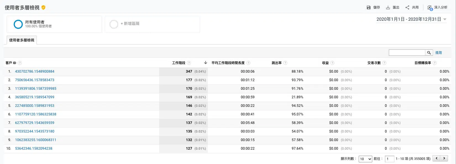This screenshot has width=456, height=164.
Task: Open client 1107759120.1586325838
Action: pyautogui.click(x=36, y=114)
